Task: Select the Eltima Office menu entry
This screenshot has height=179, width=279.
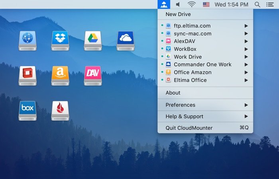Action: [x=205, y=80]
